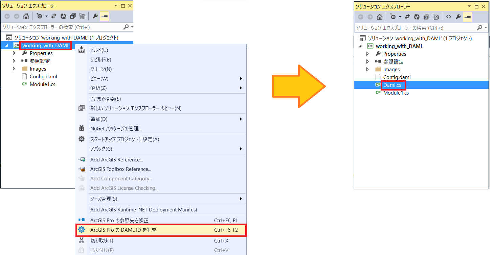Open window position dropdown in left panel title bar
Image resolution: width=495 pixels, height=255 pixels.
115,6
